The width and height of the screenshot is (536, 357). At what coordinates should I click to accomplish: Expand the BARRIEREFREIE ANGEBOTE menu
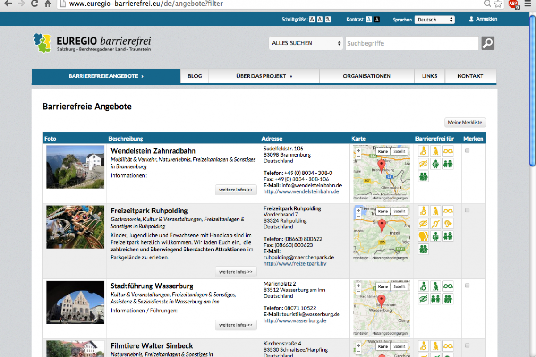[x=106, y=76]
